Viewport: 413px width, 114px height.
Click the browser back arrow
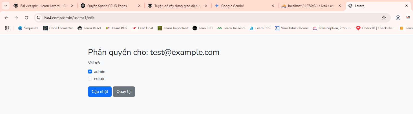pyautogui.click(x=6, y=18)
